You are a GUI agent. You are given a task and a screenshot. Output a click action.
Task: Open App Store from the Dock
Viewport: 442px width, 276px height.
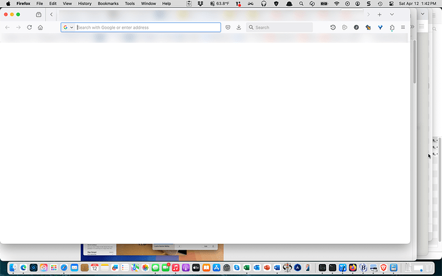point(217,267)
